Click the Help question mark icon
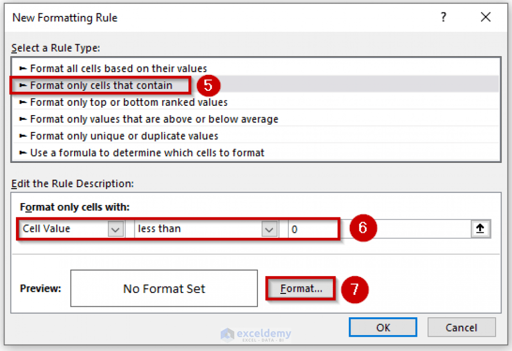 coord(443,16)
